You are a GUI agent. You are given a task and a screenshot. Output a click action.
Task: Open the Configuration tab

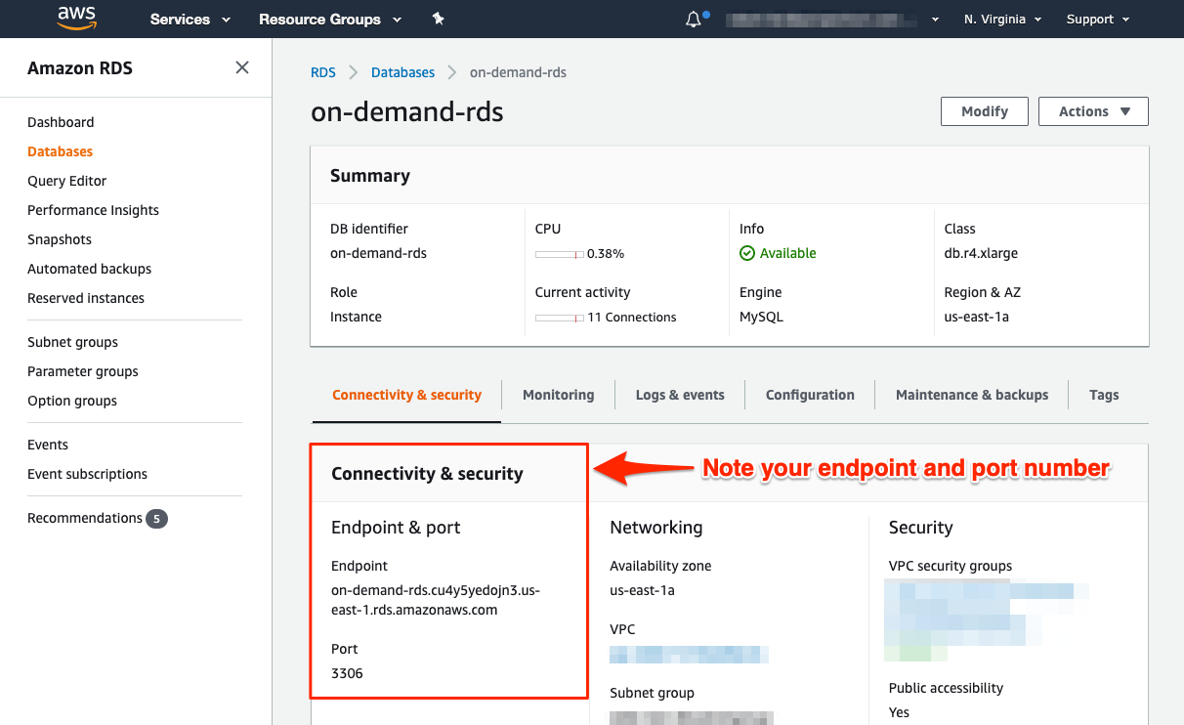(x=810, y=395)
